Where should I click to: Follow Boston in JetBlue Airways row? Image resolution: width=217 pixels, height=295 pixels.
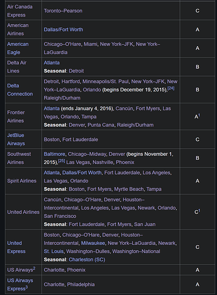click(52, 139)
